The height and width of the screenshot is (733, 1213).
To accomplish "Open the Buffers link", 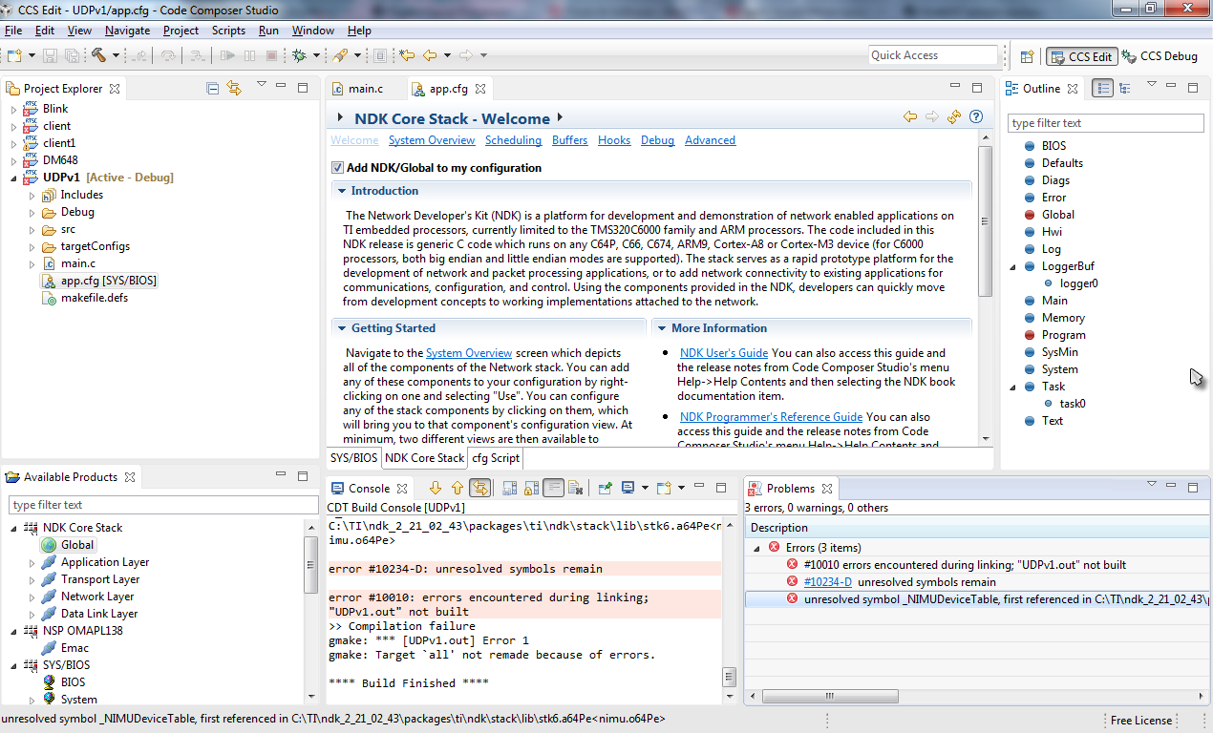I will 570,140.
